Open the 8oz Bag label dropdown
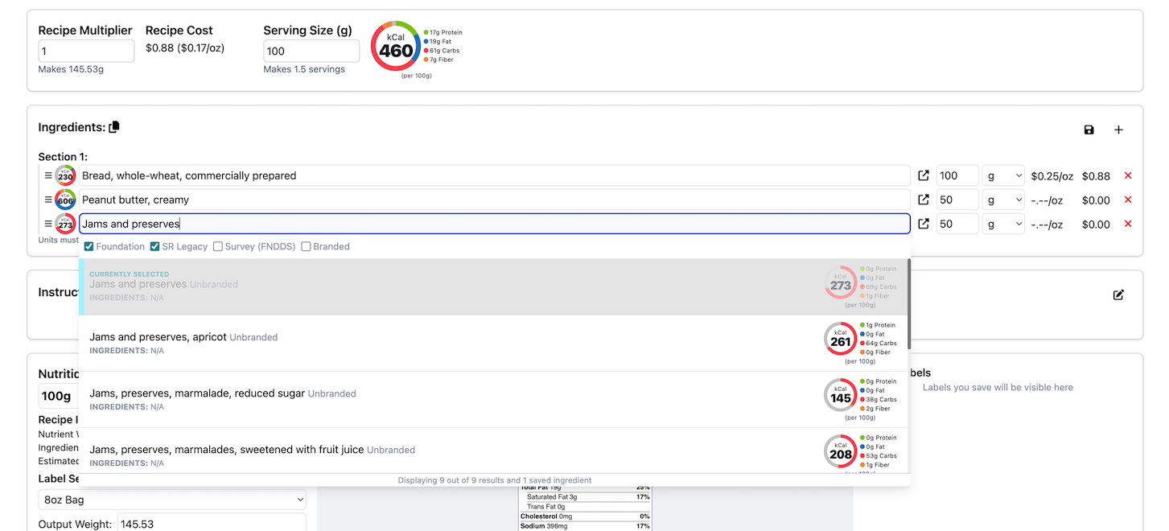Viewport: 1169px width, 531px height. [x=172, y=500]
